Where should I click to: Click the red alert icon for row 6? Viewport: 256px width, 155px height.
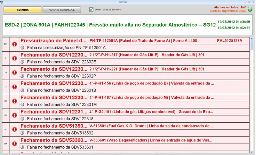(14, 58)
